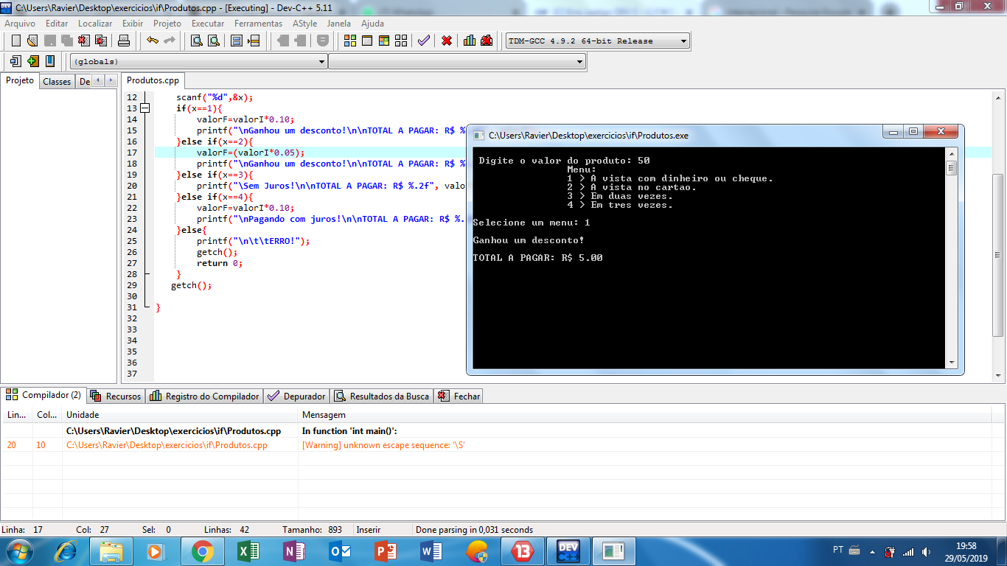Open Google Chrome from the taskbar

coord(202,551)
